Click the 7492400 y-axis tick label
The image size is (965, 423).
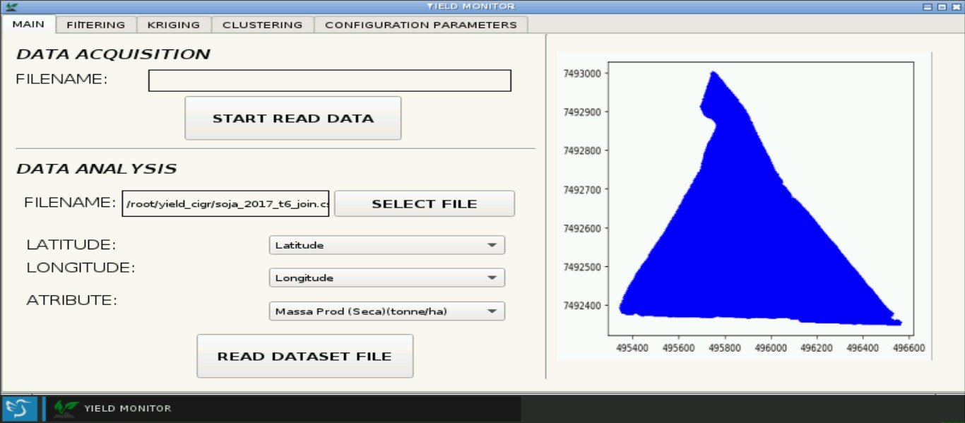tap(582, 306)
